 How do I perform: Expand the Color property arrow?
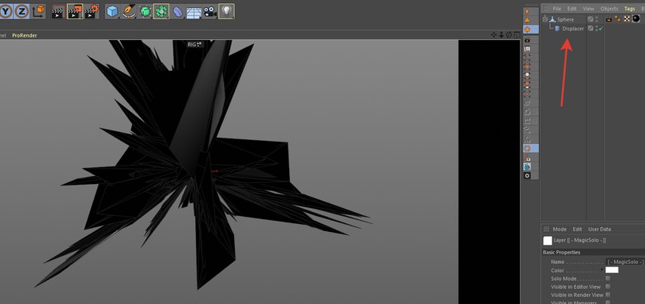tap(602, 270)
